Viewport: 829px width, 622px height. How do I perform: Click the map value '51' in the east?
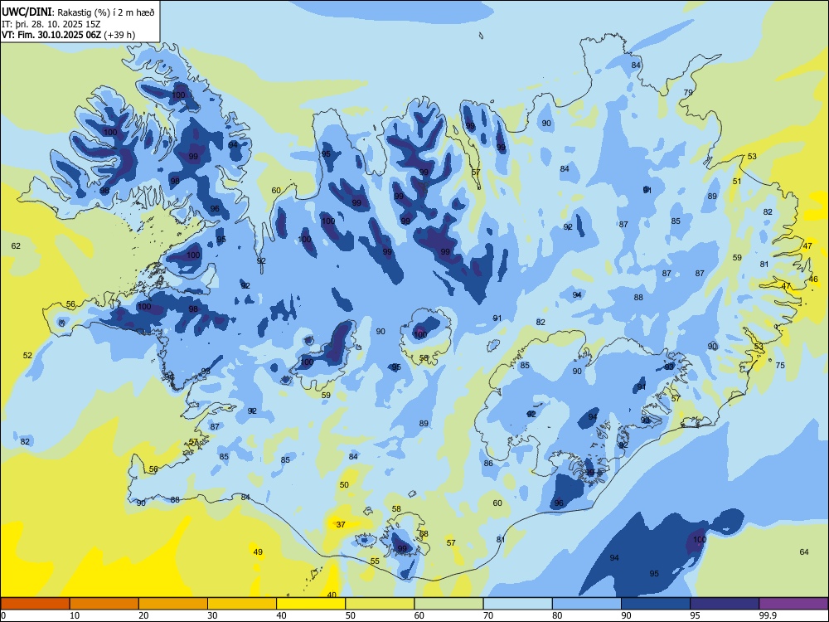point(737,181)
